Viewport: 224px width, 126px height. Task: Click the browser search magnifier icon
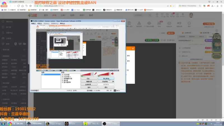click(200, 6)
